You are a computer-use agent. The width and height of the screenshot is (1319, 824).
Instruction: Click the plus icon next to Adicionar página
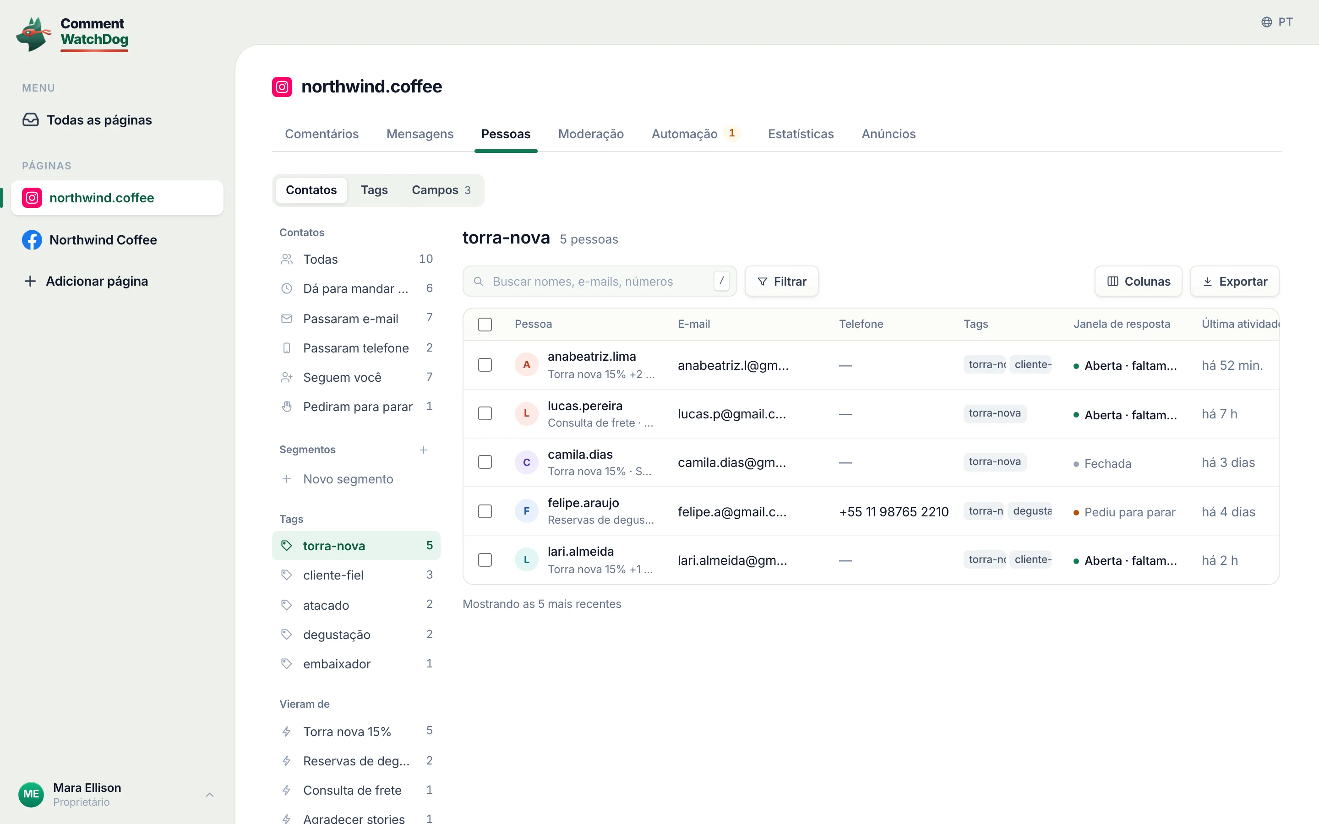[30, 281]
